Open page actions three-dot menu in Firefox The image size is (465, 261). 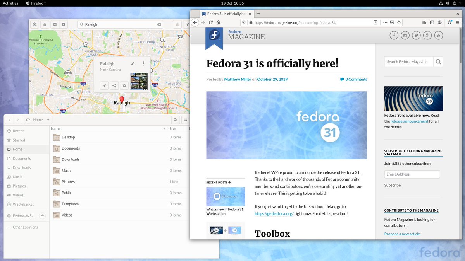tap(385, 22)
